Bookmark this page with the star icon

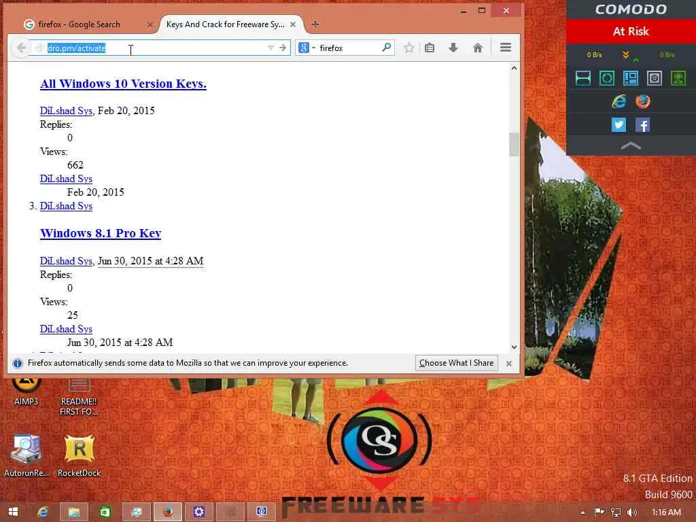pos(408,48)
